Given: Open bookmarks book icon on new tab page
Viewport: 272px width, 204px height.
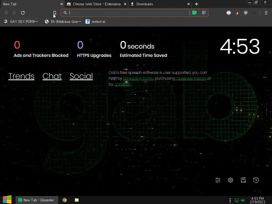Looking at the screenshot, I should [x=243, y=180].
